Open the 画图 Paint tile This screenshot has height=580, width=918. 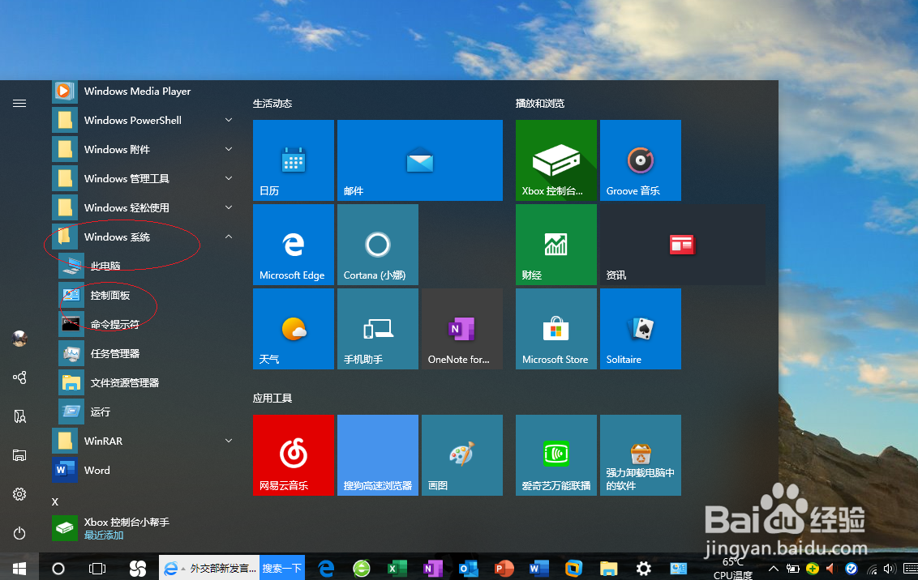point(462,455)
